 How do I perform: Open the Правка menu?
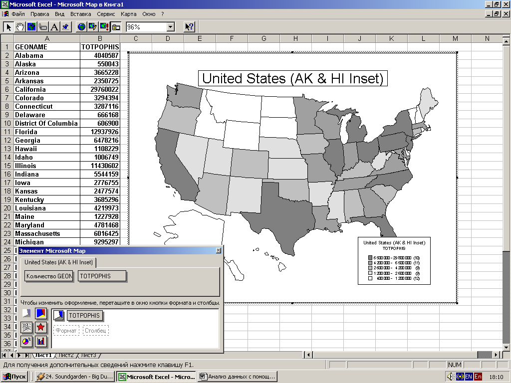tap(40, 14)
